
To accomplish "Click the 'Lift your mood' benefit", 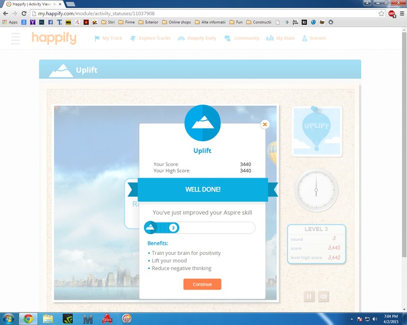I will tap(169, 261).
